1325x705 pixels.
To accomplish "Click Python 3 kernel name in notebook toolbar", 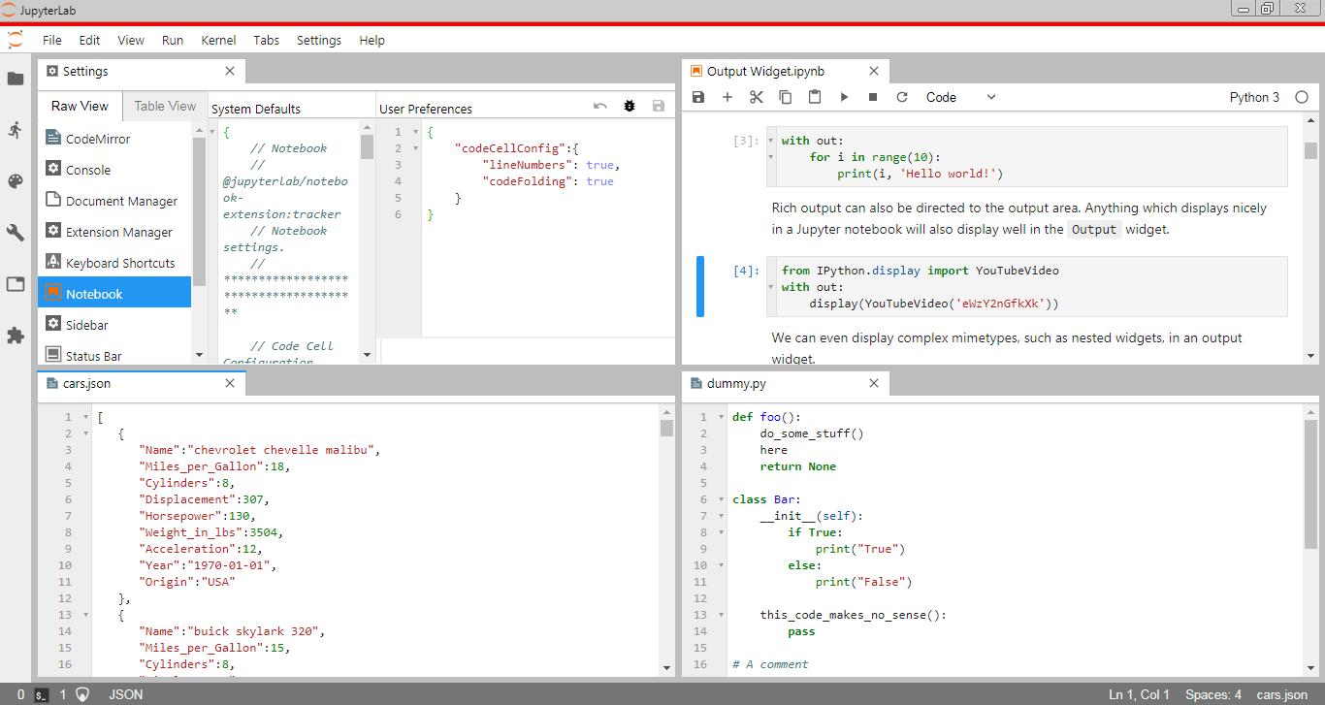I will 1254,97.
